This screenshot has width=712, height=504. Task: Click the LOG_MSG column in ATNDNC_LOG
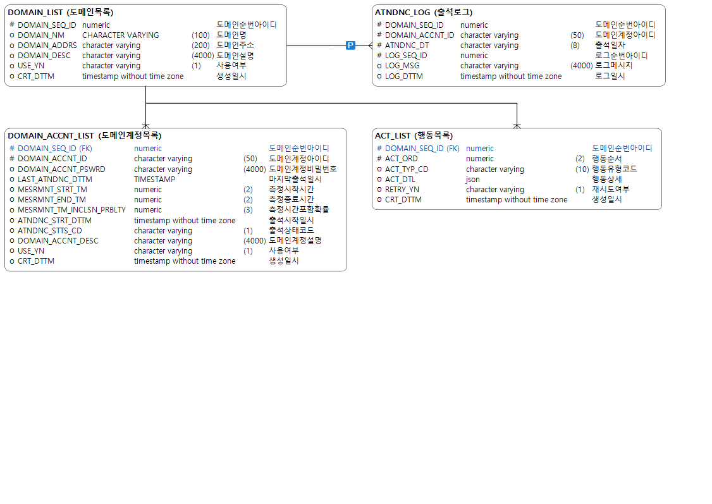coord(402,66)
